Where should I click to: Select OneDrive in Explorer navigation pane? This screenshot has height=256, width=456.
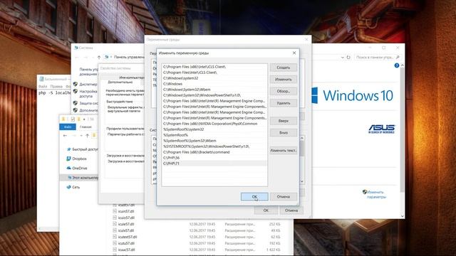click(x=77, y=168)
